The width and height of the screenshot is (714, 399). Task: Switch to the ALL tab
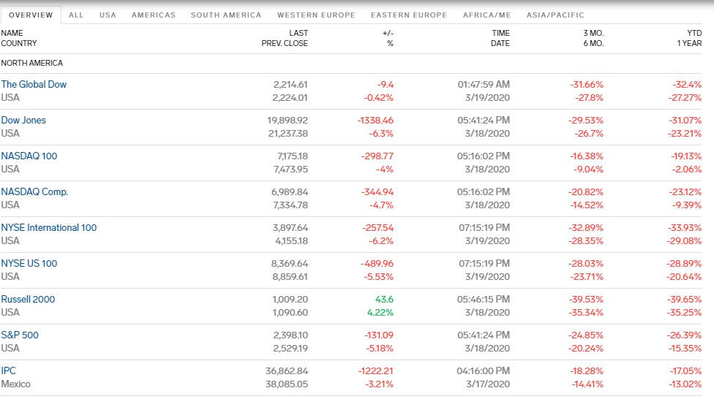(x=76, y=15)
